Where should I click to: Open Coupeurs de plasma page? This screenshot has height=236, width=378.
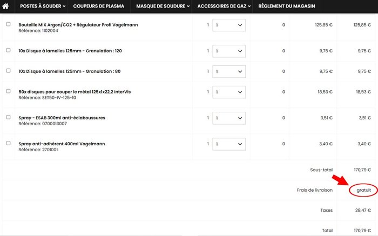98,6
